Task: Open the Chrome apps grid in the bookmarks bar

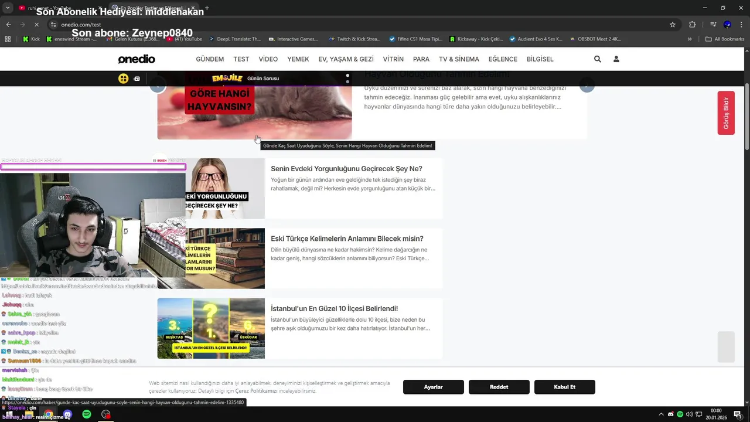Action: coord(8,39)
